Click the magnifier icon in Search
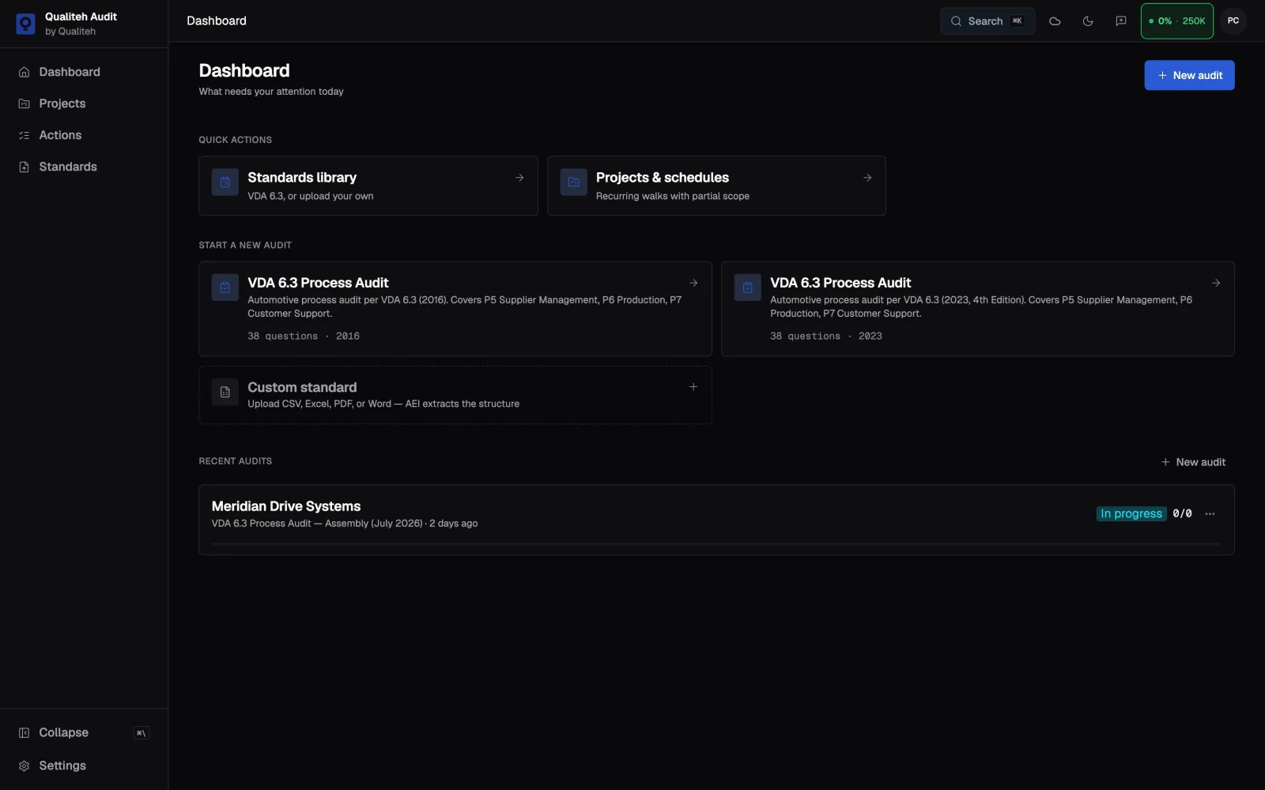The width and height of the screenshot is (1265, 790). (x=956, y=21)
